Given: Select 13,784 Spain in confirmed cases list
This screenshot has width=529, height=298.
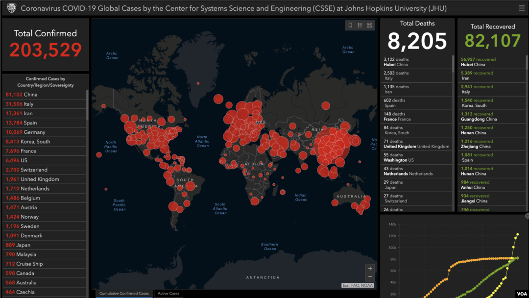Looking at the screenshot, I should click(x=45, y=123).
